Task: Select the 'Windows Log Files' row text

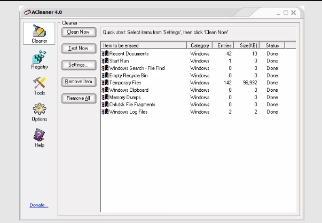Action: 128,112
